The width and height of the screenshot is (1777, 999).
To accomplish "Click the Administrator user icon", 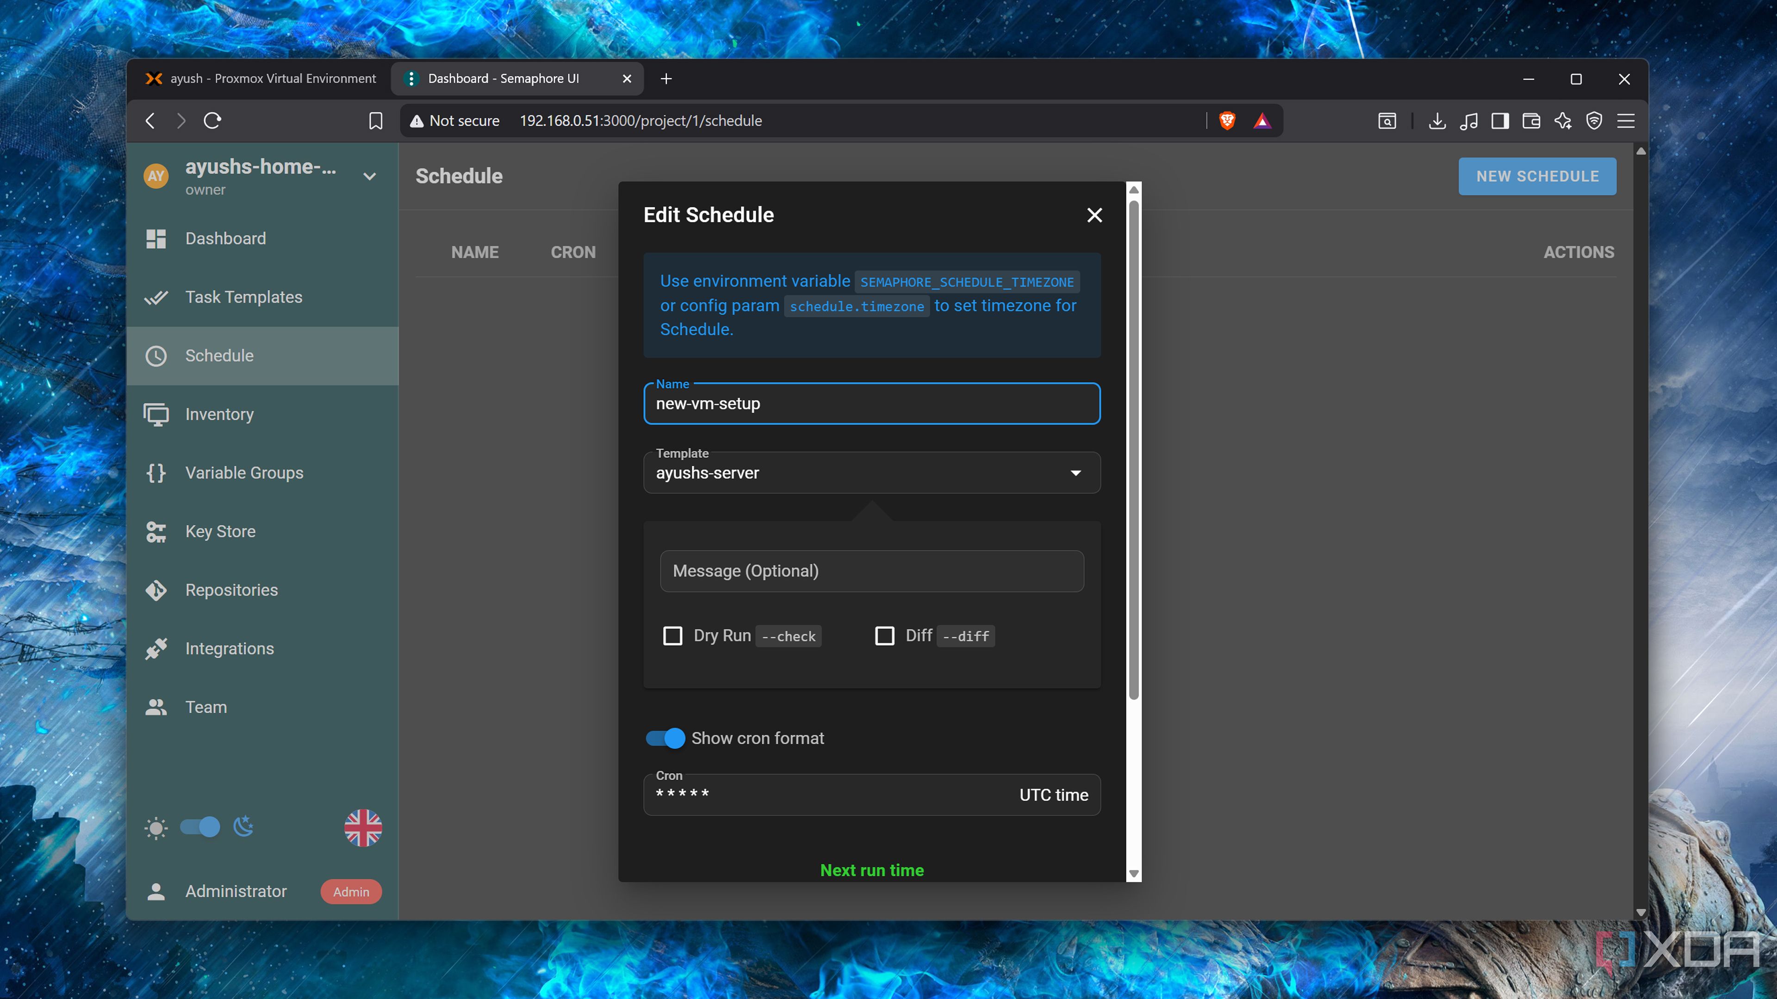I will click(x=156, y=891).
